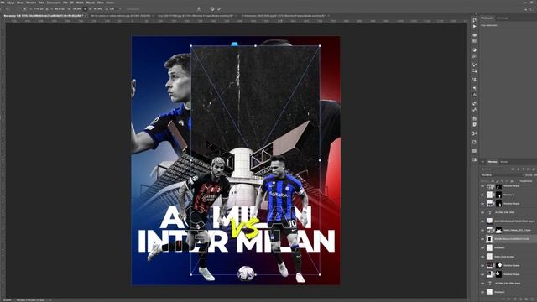Open the Brushes panel icon in collapsed dock

[x=474, y=65]
